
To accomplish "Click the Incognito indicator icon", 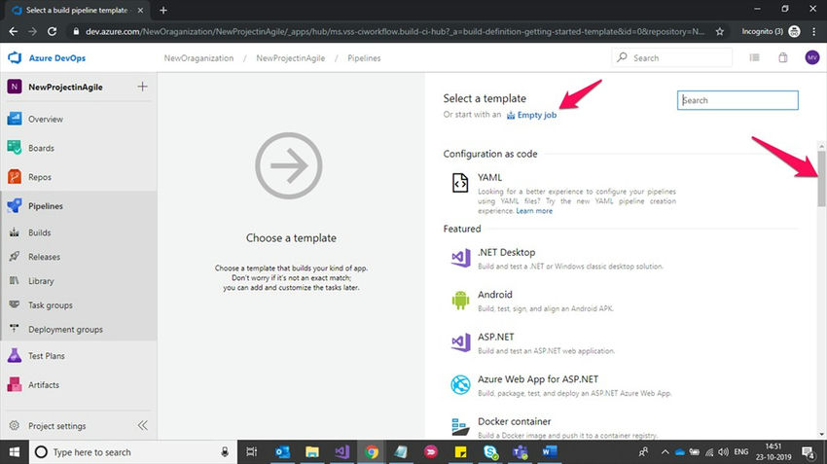I will (794, 32).
